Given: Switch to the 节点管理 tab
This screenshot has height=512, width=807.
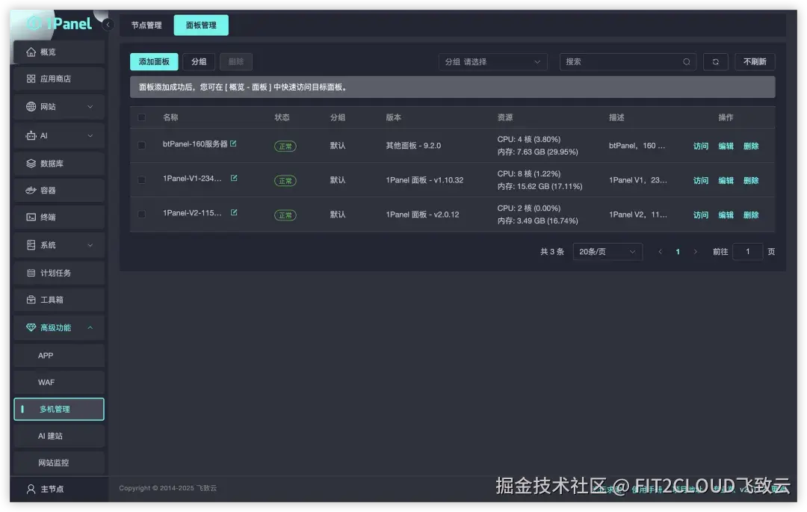Looking at the screenshot, I should coord(146,25).
